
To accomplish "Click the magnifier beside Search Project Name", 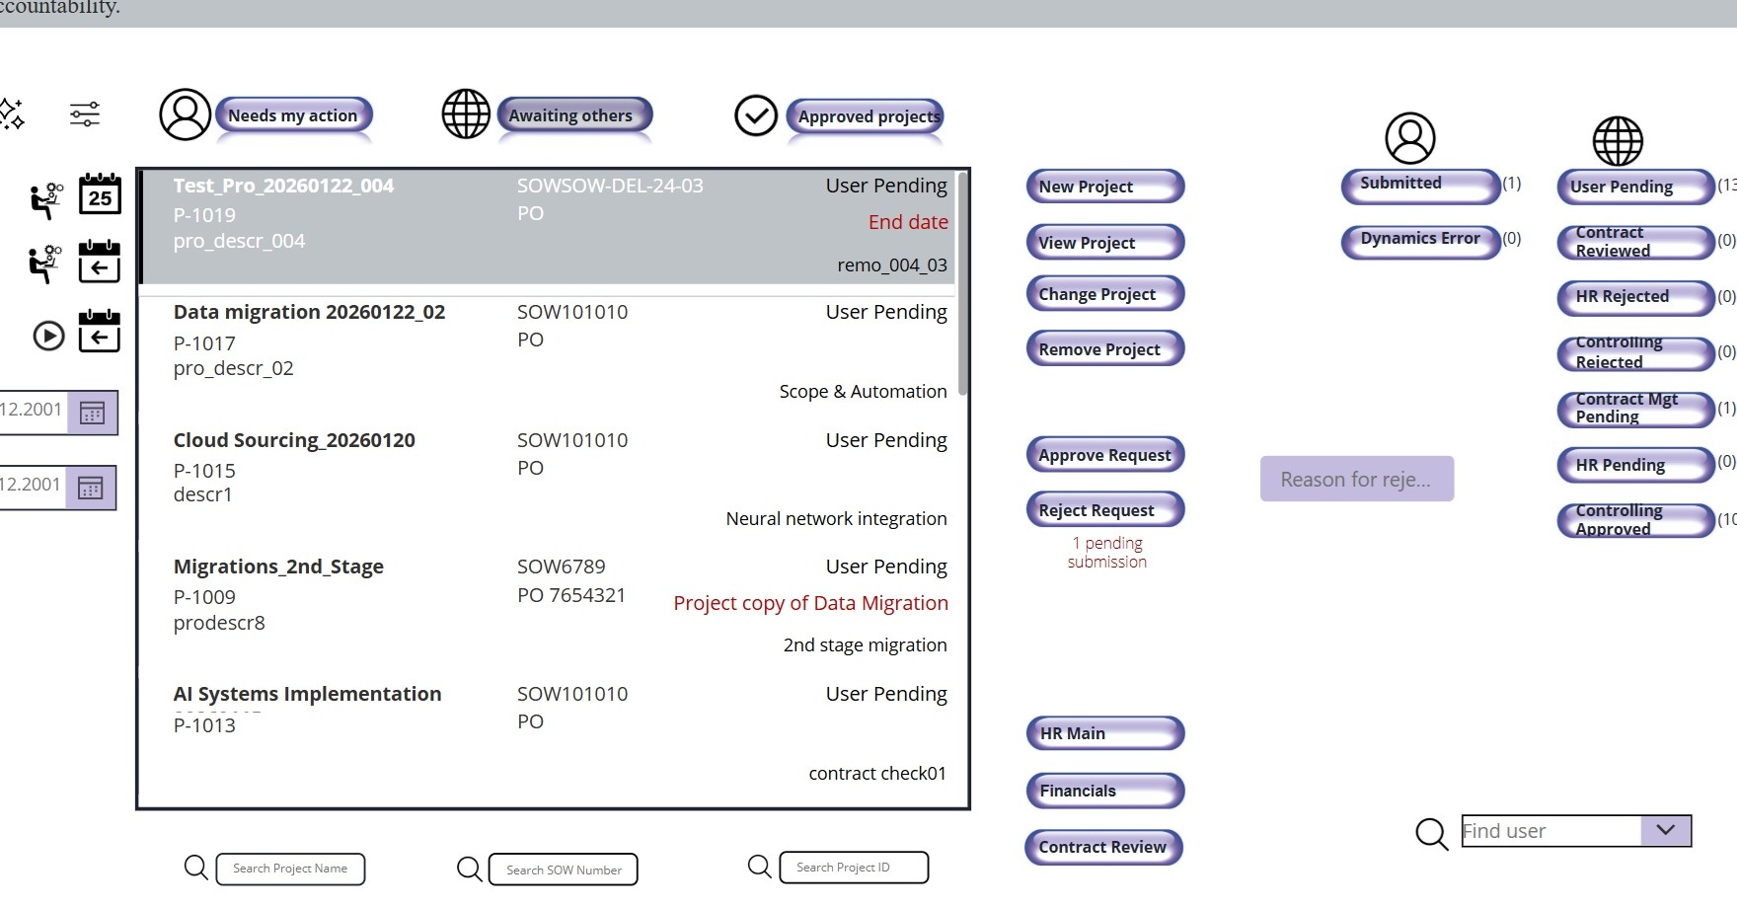I will click(x=196, y=869).
